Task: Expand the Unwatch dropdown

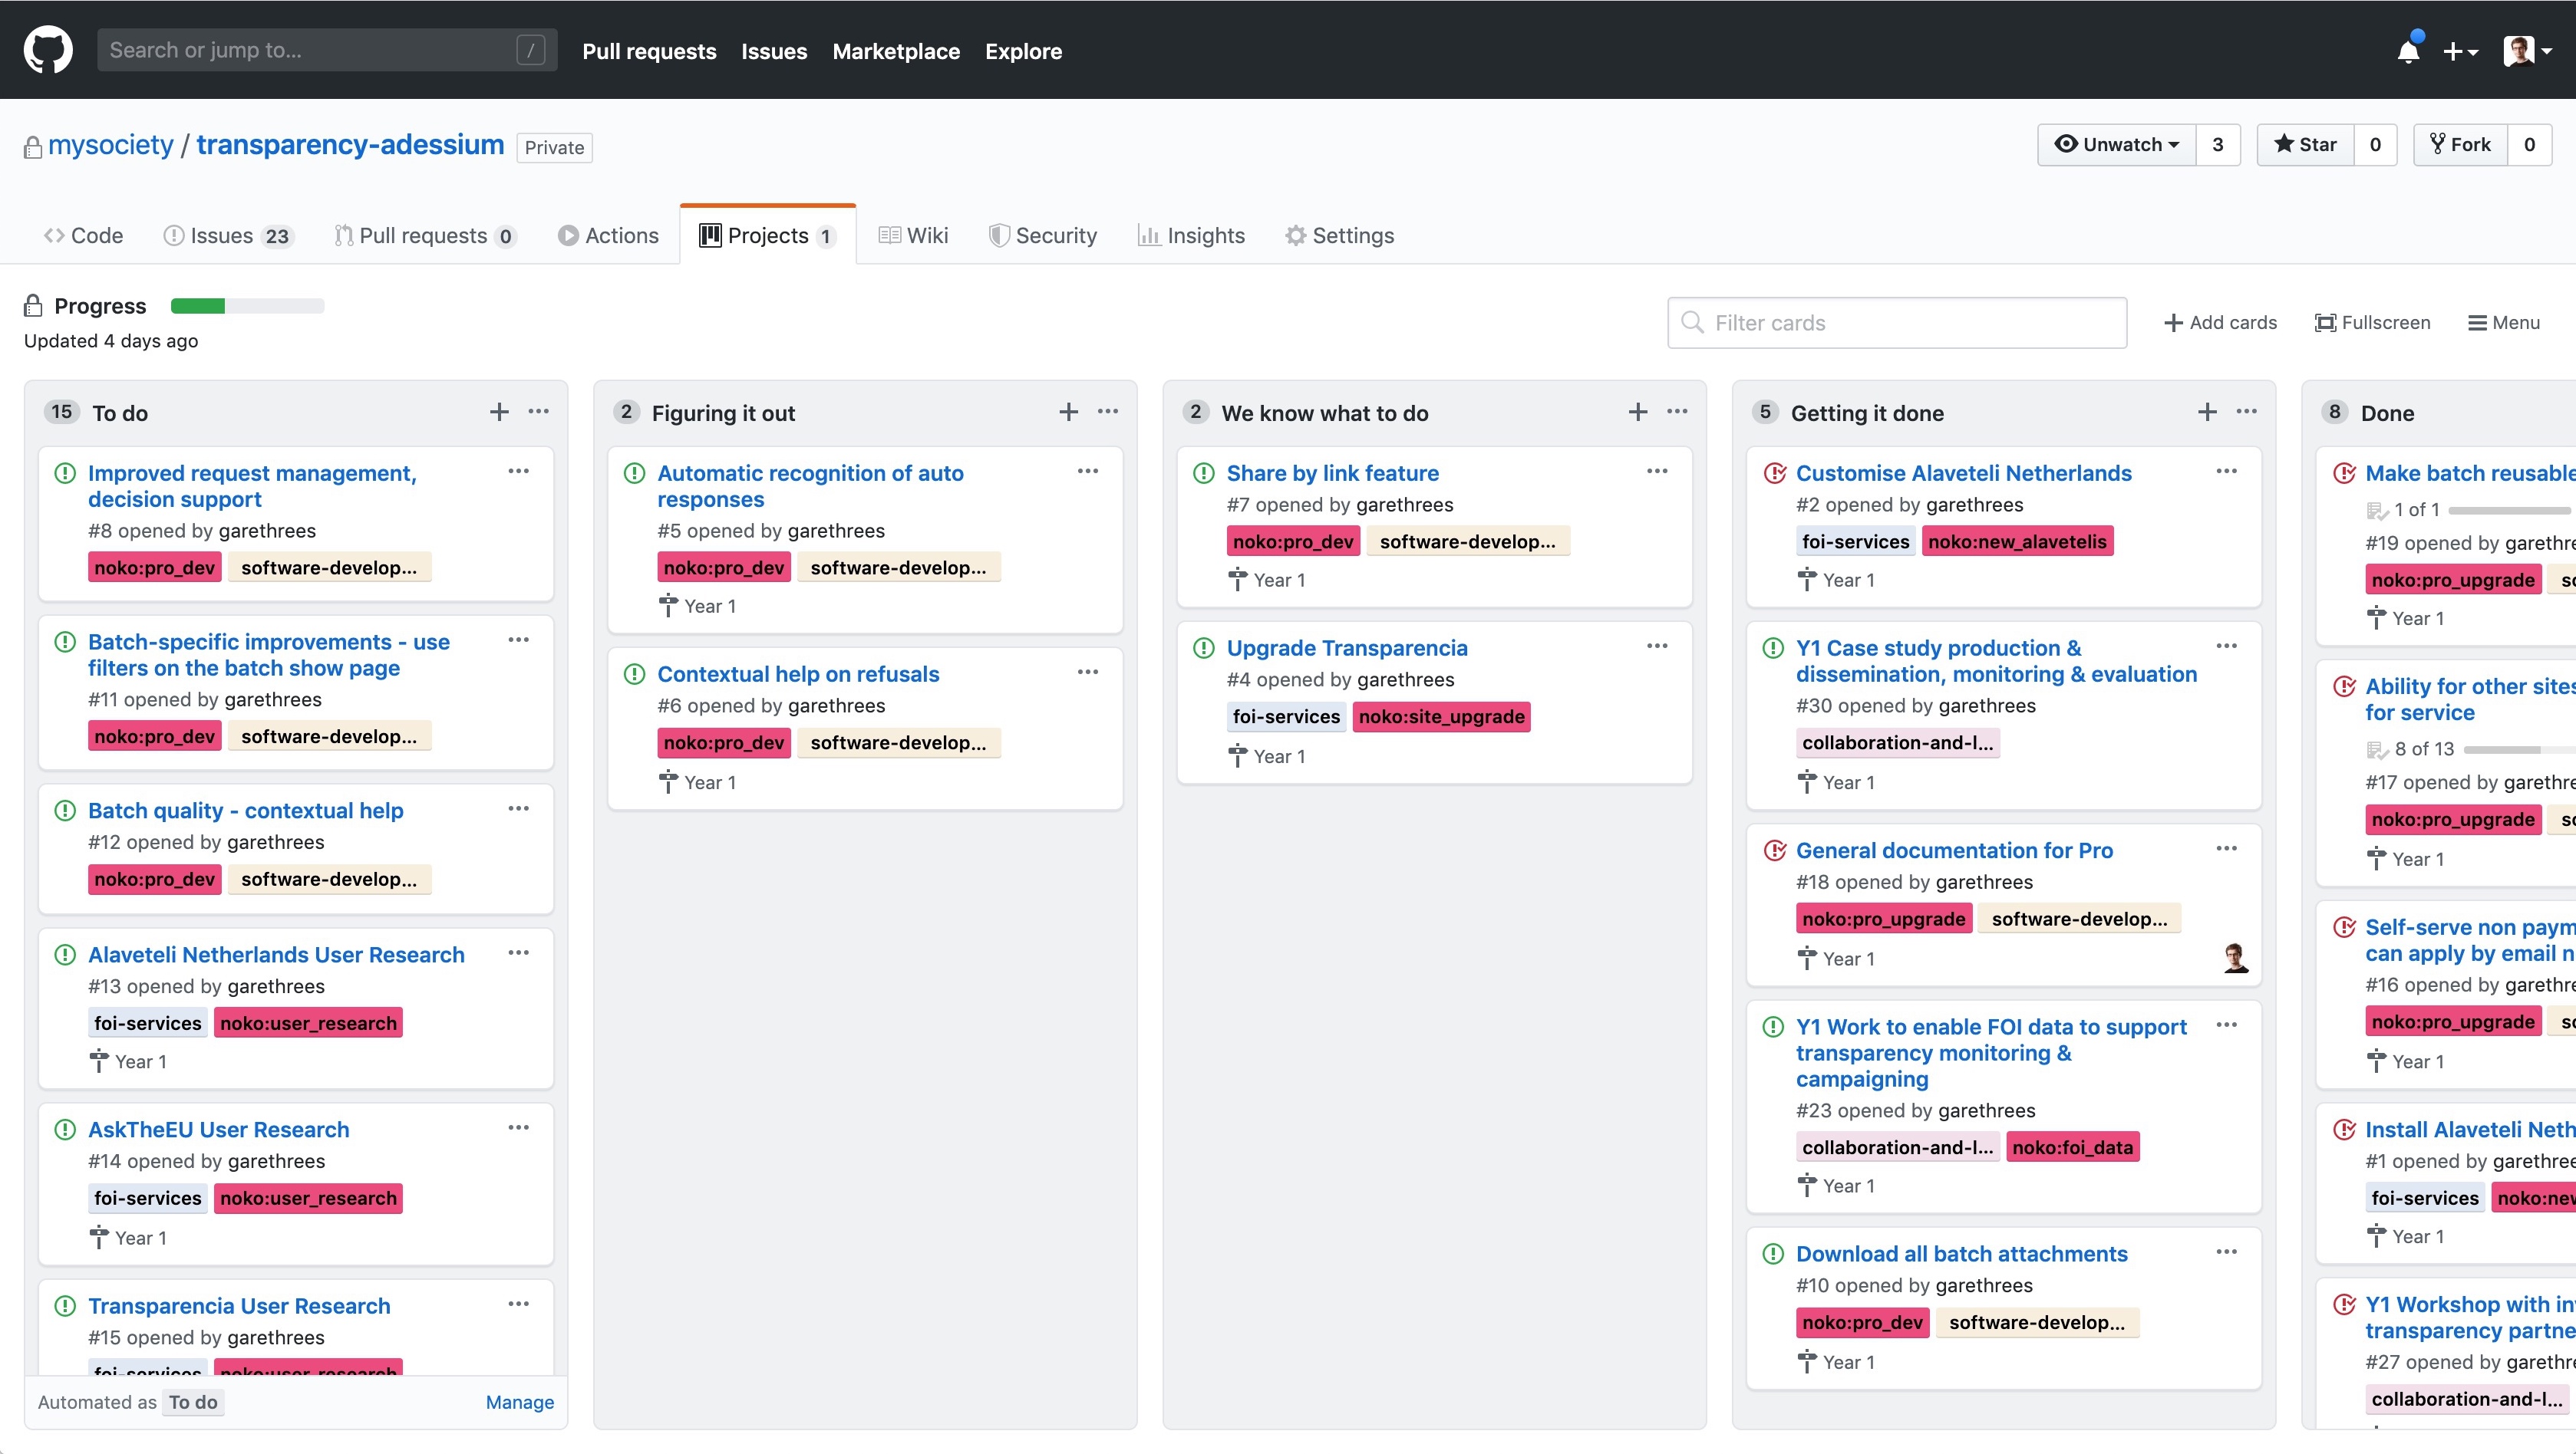Action: pos(2116,145)
